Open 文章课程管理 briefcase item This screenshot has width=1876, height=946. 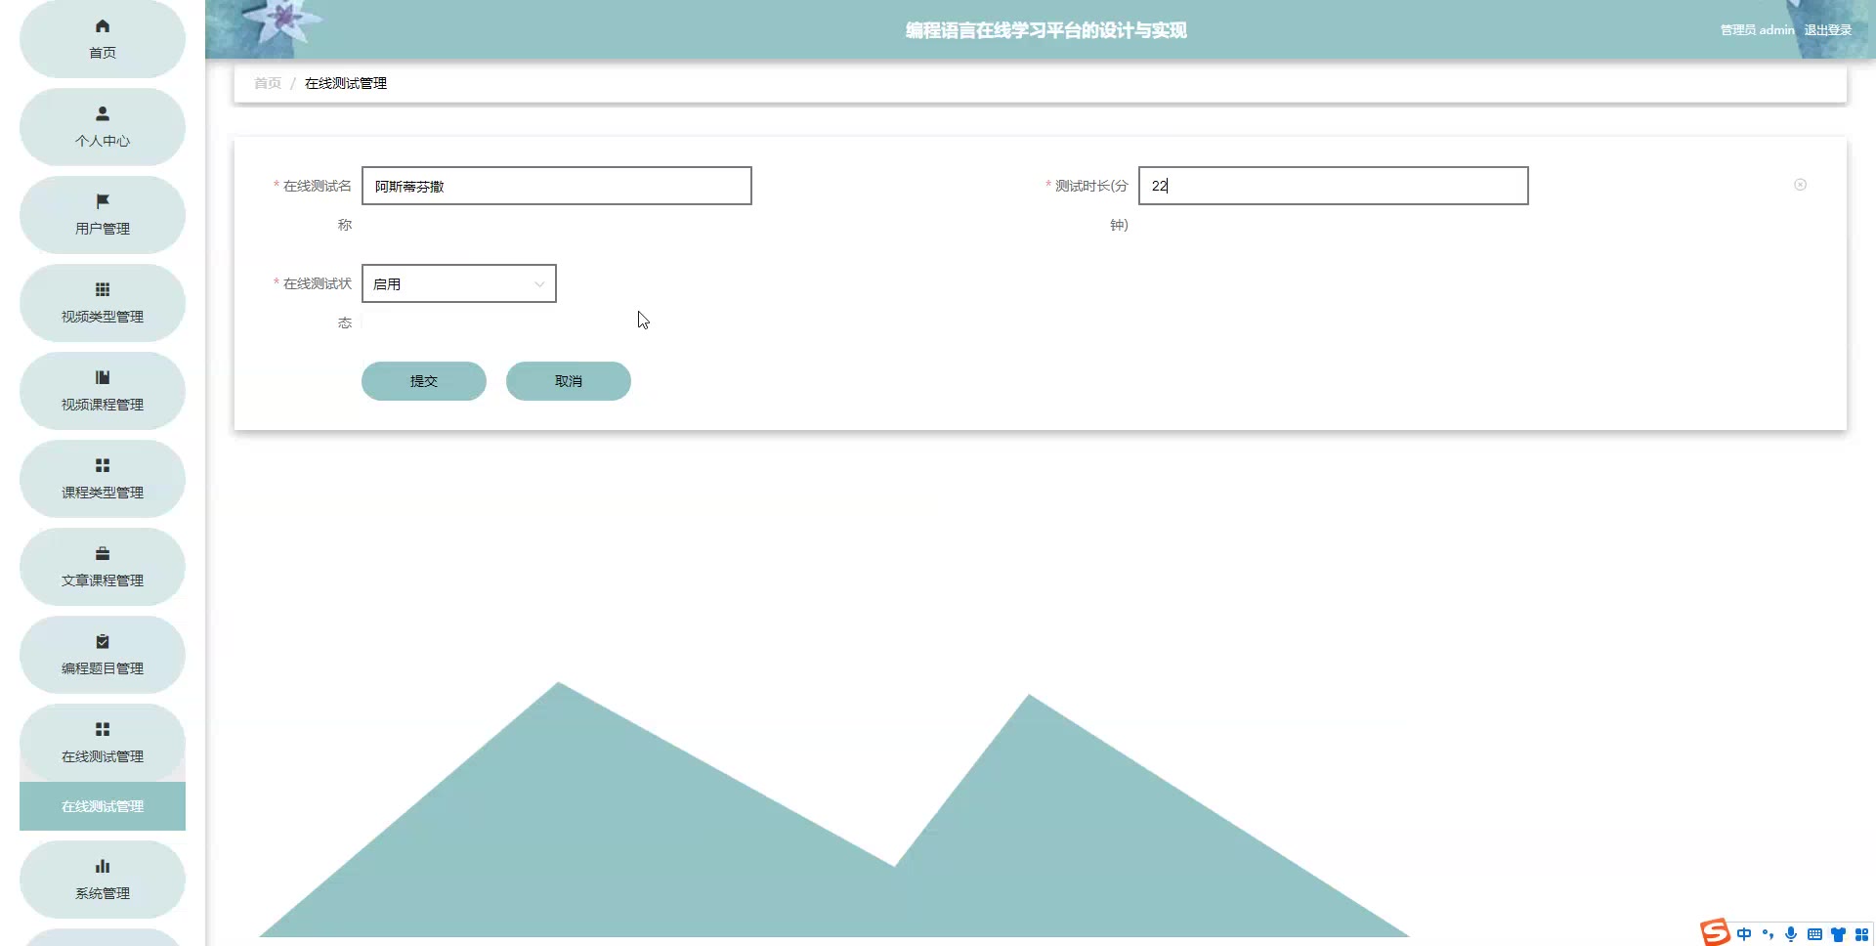click(103, 567)
